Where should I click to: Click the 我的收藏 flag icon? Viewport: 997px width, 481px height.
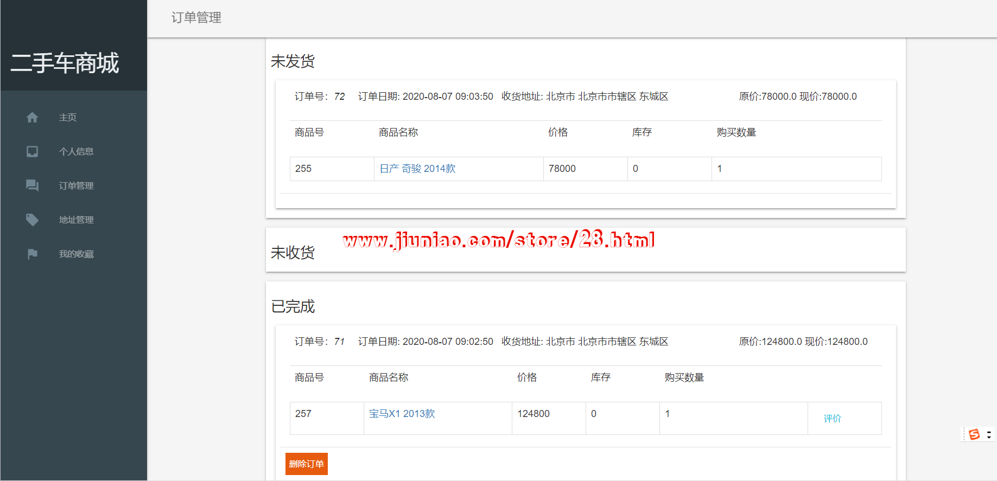[x=32, y=254]
